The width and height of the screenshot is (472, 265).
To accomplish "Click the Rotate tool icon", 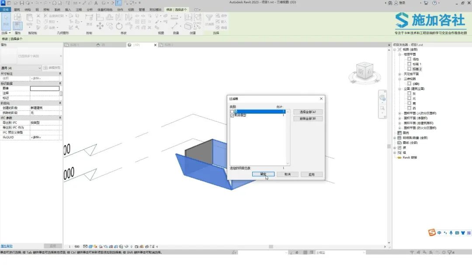I will pos(119,26).
